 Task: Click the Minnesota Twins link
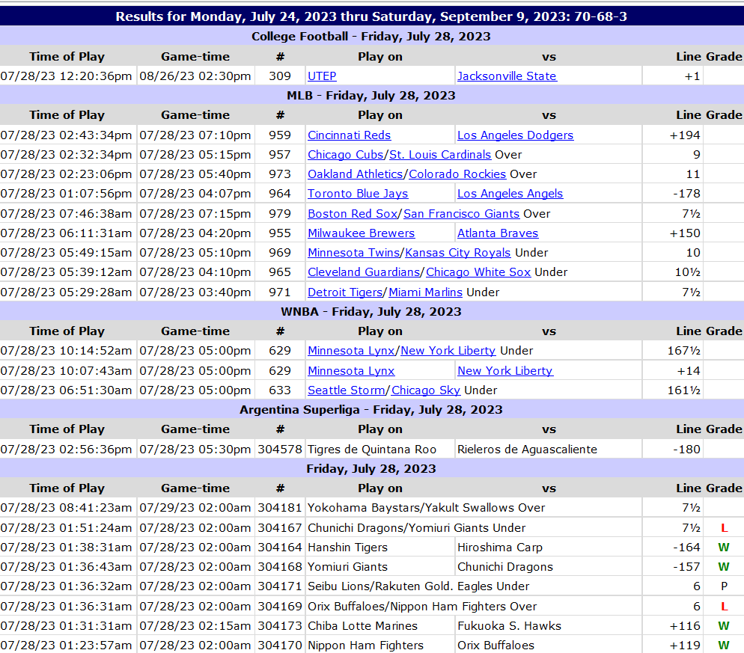coord(353,253)
